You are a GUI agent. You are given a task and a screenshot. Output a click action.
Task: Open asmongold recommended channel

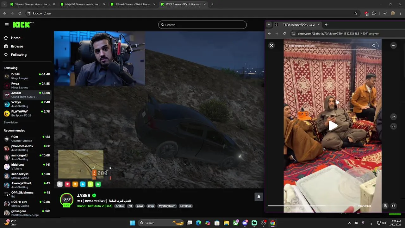(27, 157)
